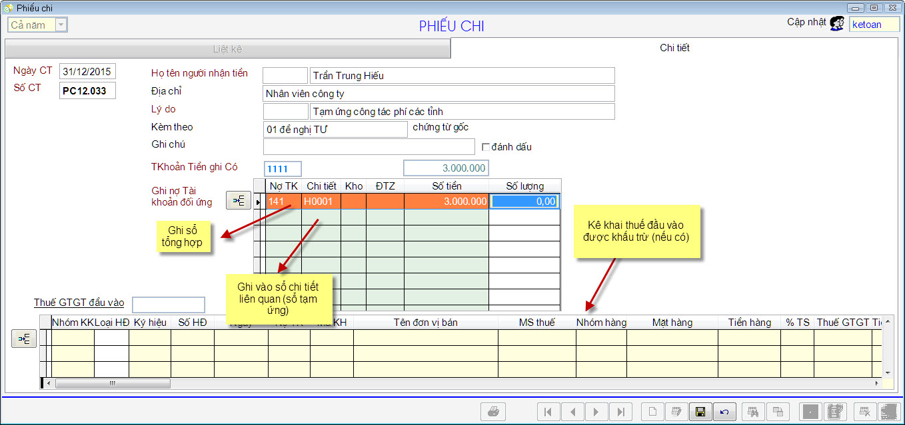Click expand button beside Ghi nợ Tài khoản

(239, 200)
